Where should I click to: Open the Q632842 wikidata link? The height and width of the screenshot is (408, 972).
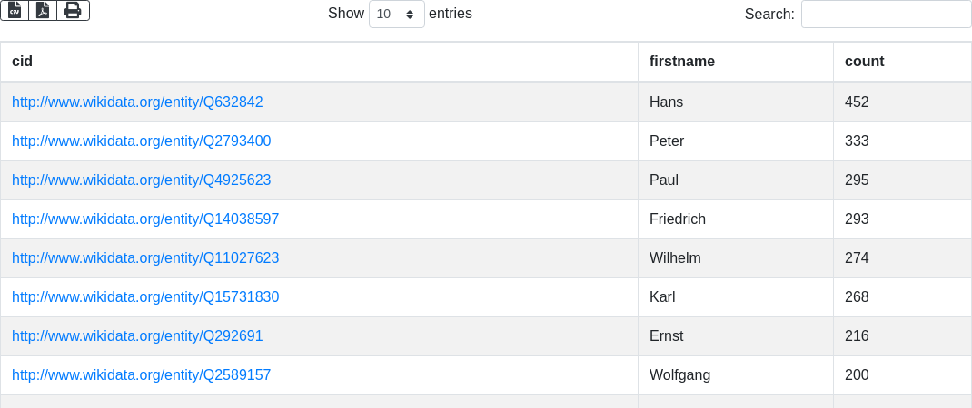point(137,102)
